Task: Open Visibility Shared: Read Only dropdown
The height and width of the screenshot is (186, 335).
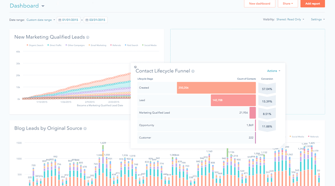Action: [290, 19]
